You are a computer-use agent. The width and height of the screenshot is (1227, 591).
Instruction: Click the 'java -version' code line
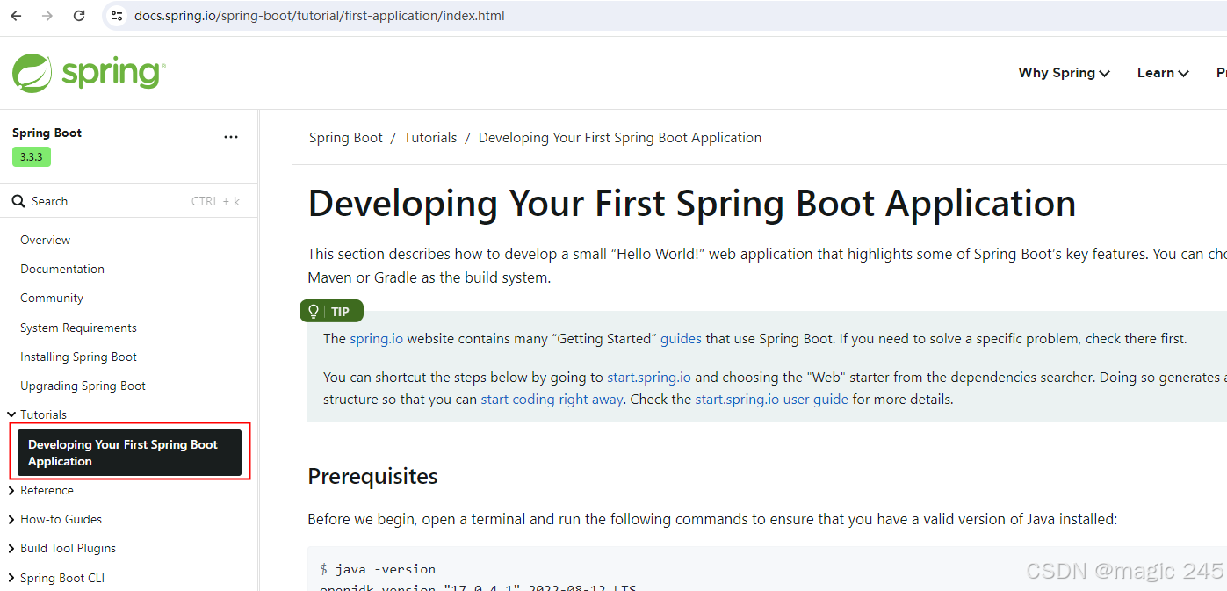point(378,569)
